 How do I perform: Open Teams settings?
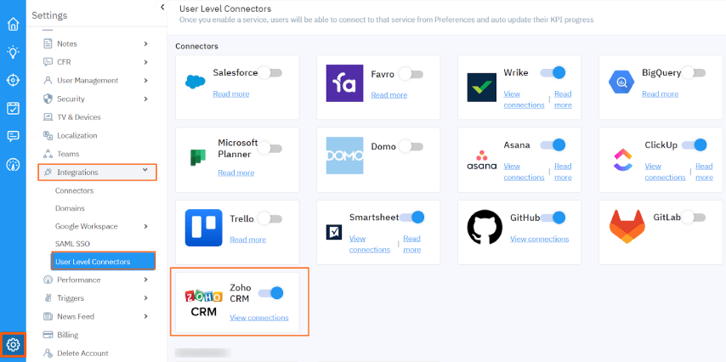(x=68, y=154)
